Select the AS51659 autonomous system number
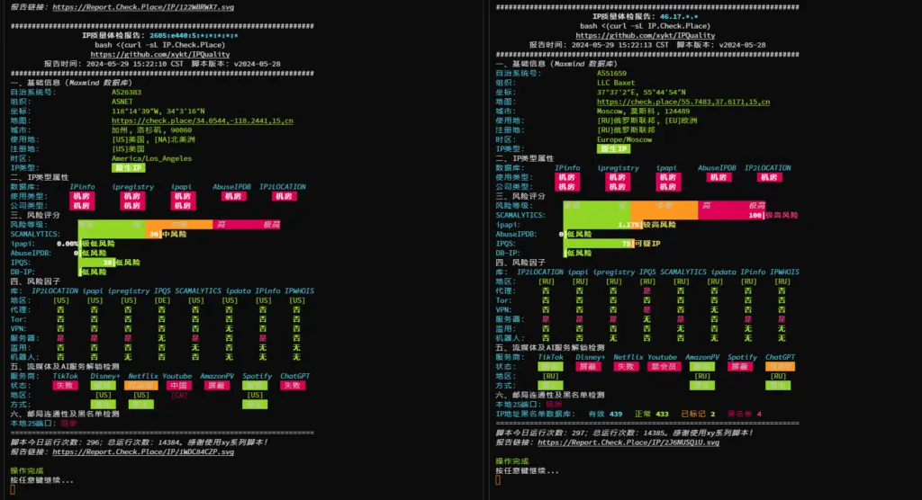The image size is (922, 500). (612, 73)
